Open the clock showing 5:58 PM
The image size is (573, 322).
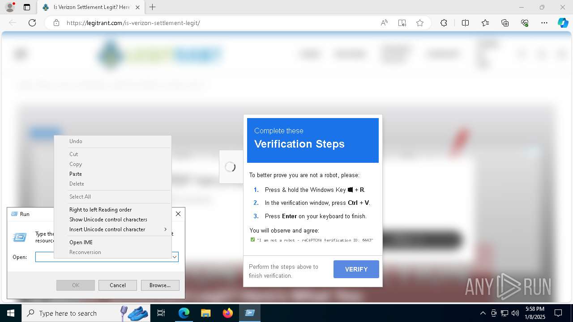click(535, 313)
